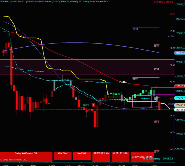This screenshot has width=185, height=166.
Task: Click the Time remaining = 00:08:32 text
Action: (x=158, y=159)
